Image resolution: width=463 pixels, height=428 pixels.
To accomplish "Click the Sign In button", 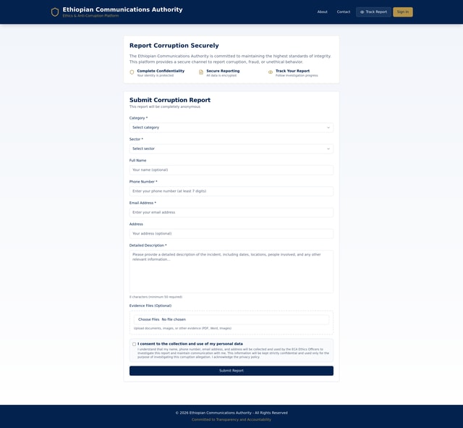I will click(x=402, y=12).
